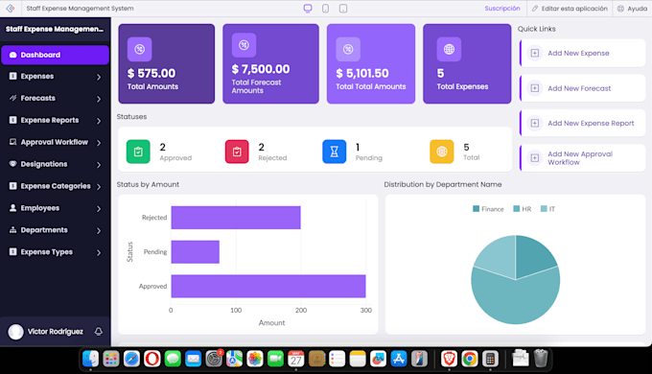This screenshot has height=374, width=652.
Task: Click the Approved bar in Status by Amount chart
Action: [268, 286]
